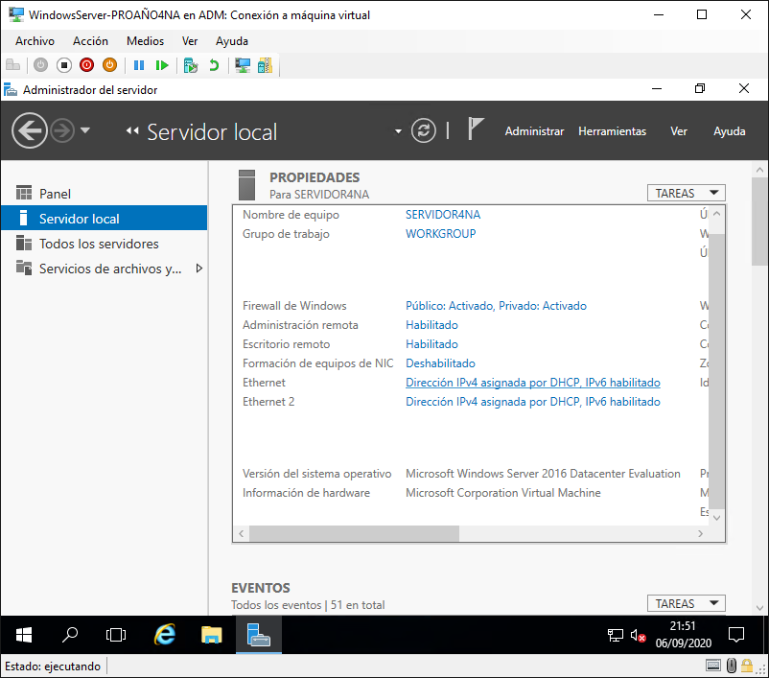
Task: Click breadcrumb double-arrow before Servidor local
Action: 132,130
